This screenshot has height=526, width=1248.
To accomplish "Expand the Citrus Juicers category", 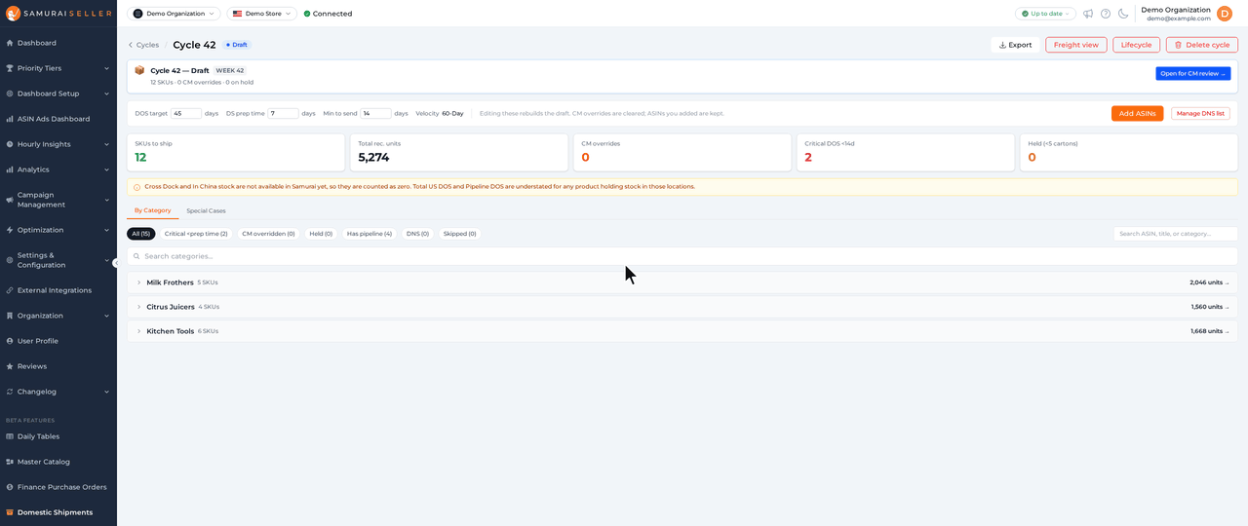I will click(x=682, y=307).
